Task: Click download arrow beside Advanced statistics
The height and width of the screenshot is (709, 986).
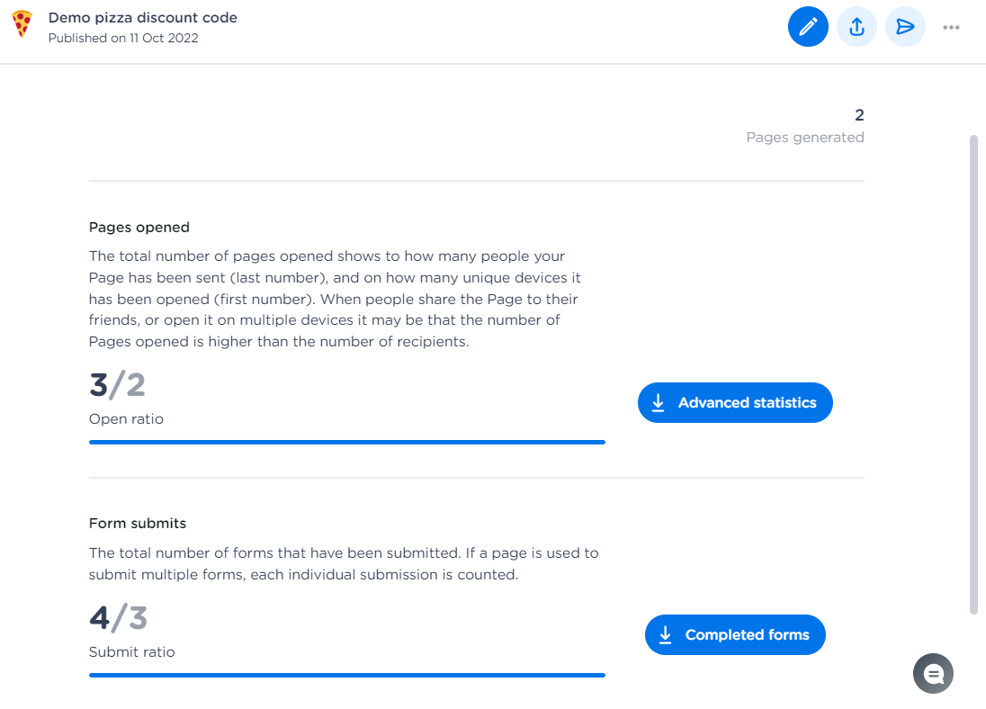Action: (x=659, y=403)
